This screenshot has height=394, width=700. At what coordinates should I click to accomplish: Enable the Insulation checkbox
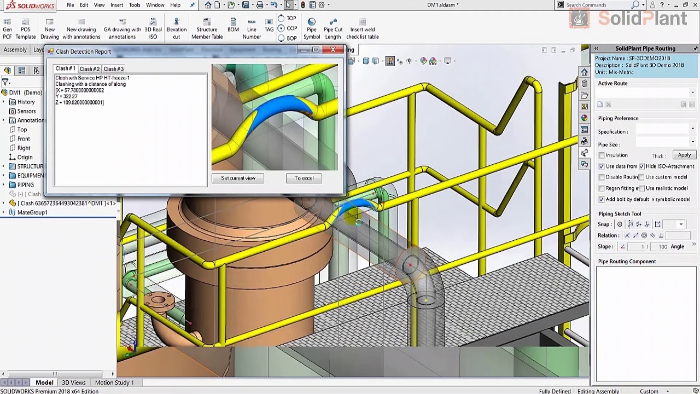click(x=602, y=155)
